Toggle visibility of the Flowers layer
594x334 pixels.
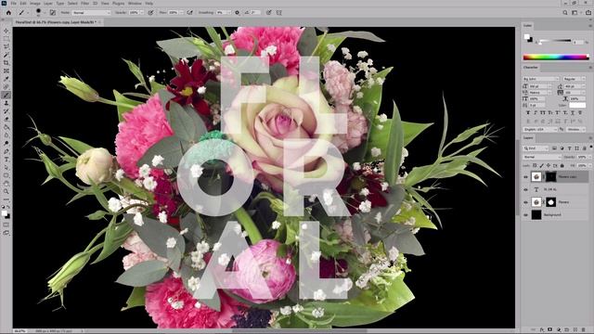(x=525, y=202)
